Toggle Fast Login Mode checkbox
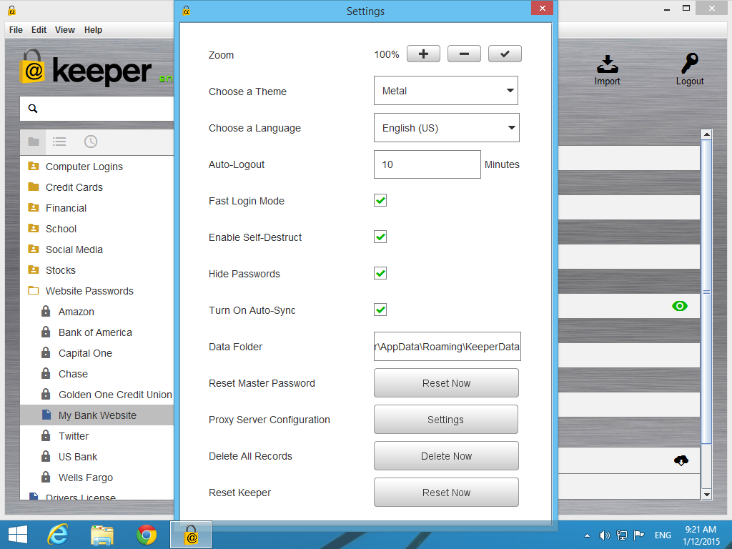 380,201
